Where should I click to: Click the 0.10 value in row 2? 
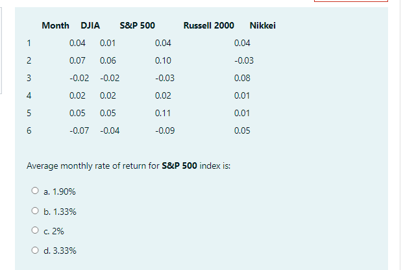coord(164,61)
